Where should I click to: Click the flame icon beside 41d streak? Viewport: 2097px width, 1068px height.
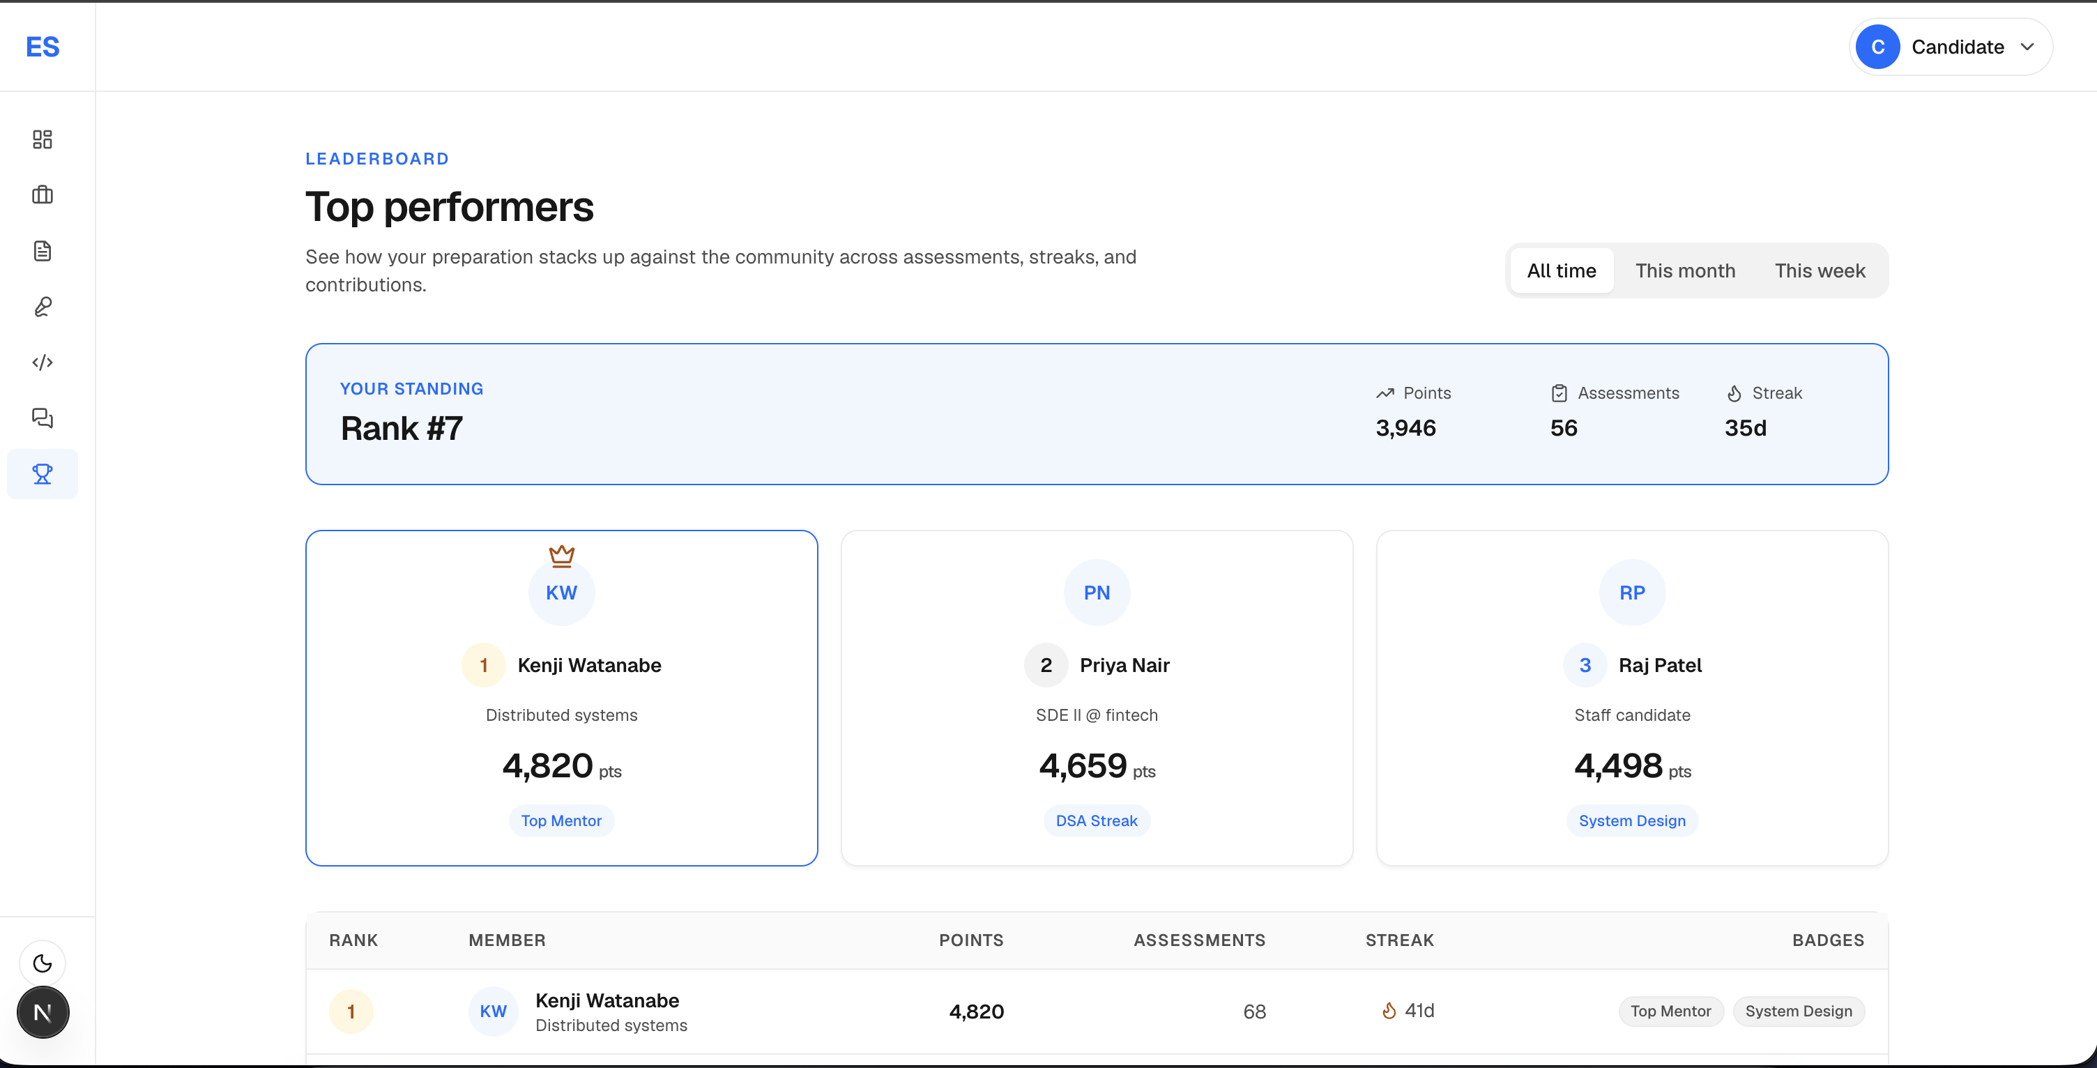coord(1389,1011)
